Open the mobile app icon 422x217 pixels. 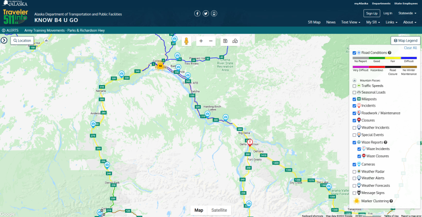(214, 13)
